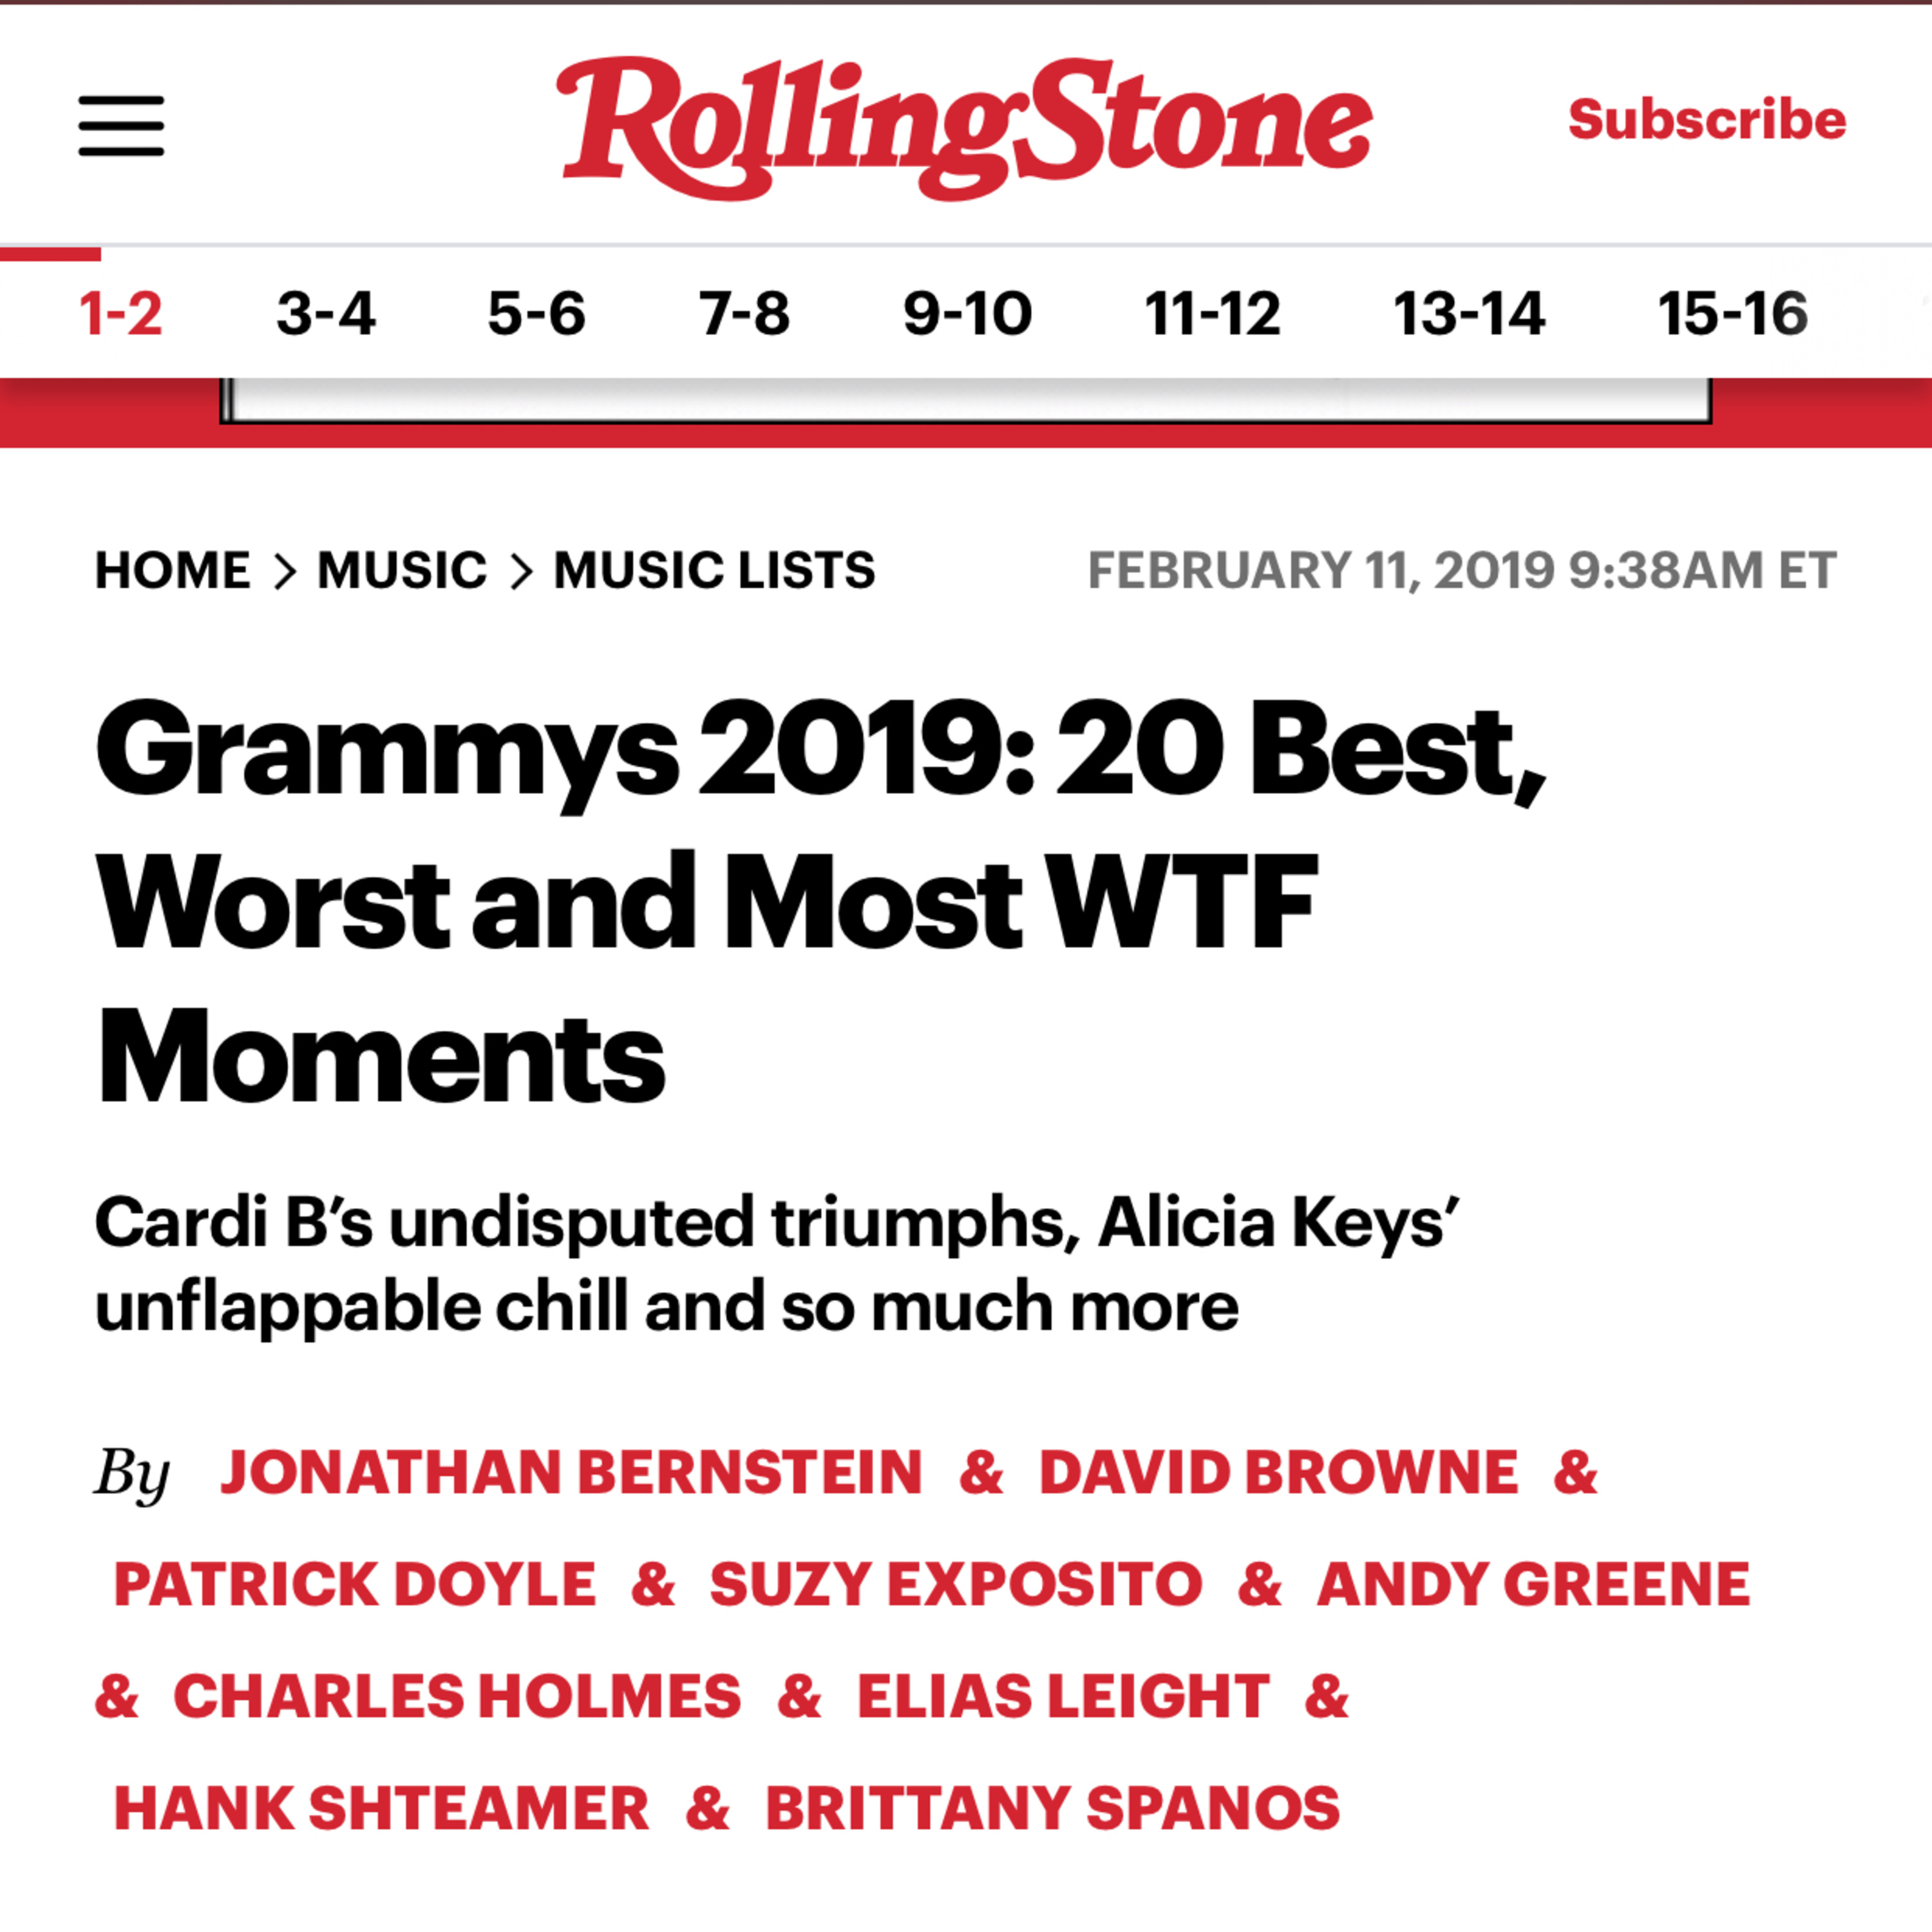Open the hamburger navigation menu
Screen dimensions: 1932x1932
point(121,126)
